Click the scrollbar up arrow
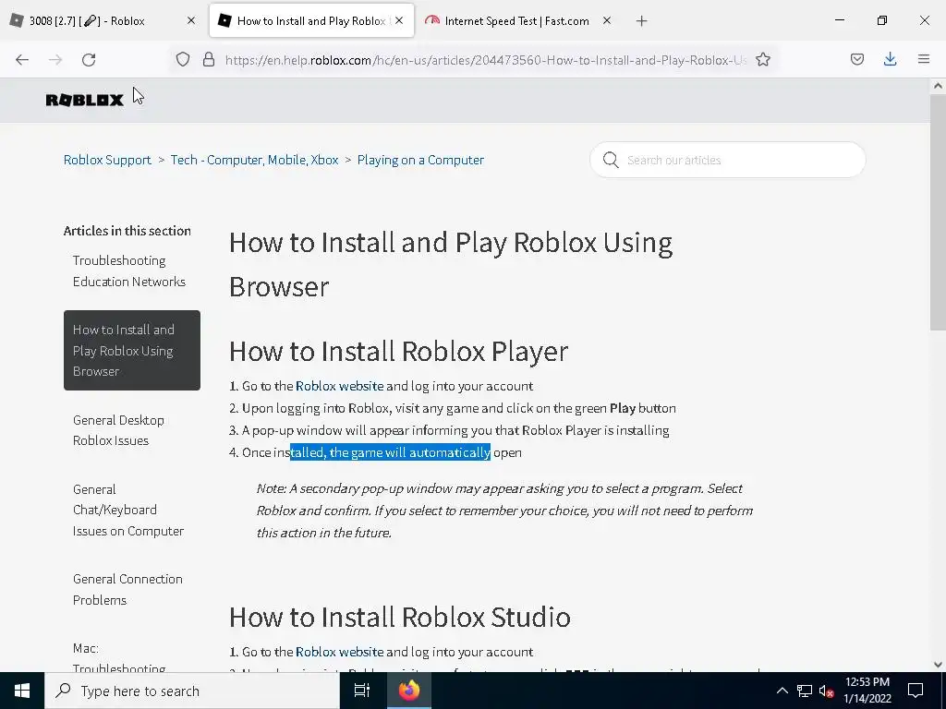This screenshot has height=709, width=946. click(x=938, y=86)
